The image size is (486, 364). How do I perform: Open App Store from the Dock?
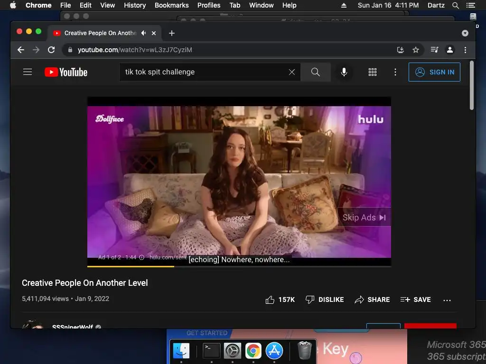coord(274,351)
